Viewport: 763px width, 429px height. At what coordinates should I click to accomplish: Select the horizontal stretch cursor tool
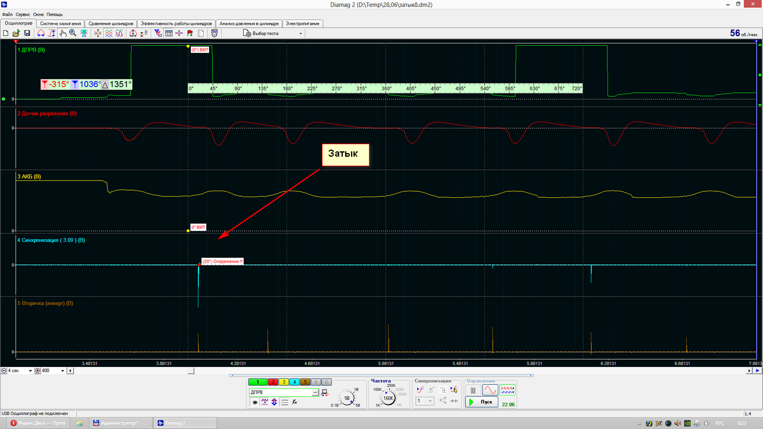(x=41, y=33)
